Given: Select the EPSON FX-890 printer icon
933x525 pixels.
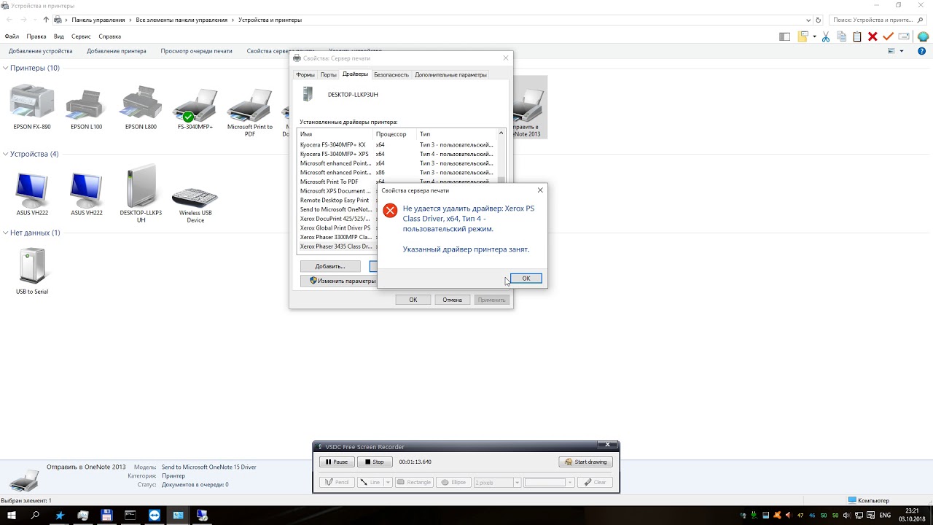Looking at the screenshot, I should (32, 103).
